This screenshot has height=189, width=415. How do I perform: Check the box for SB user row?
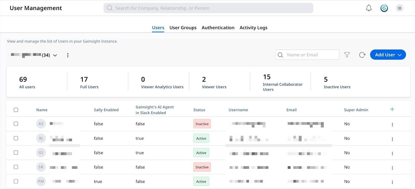[16, 167]
